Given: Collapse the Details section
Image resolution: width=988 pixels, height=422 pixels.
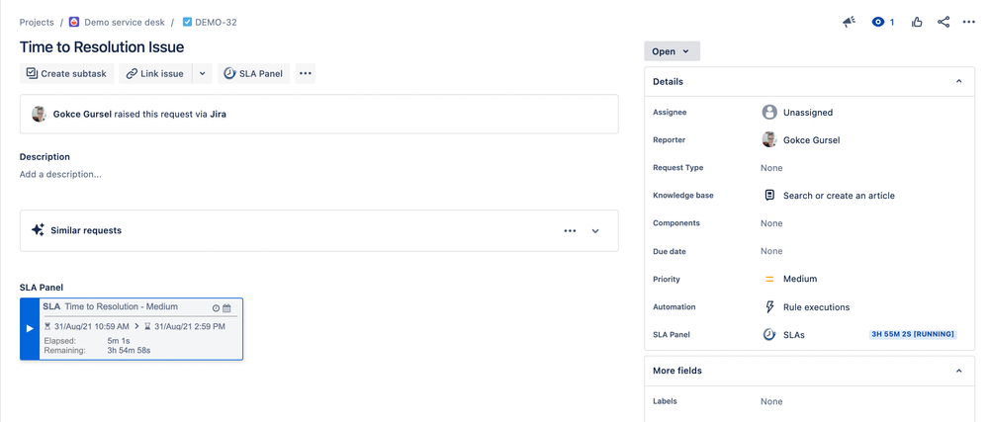Looking at the screenshot, I should pos(959,82).
